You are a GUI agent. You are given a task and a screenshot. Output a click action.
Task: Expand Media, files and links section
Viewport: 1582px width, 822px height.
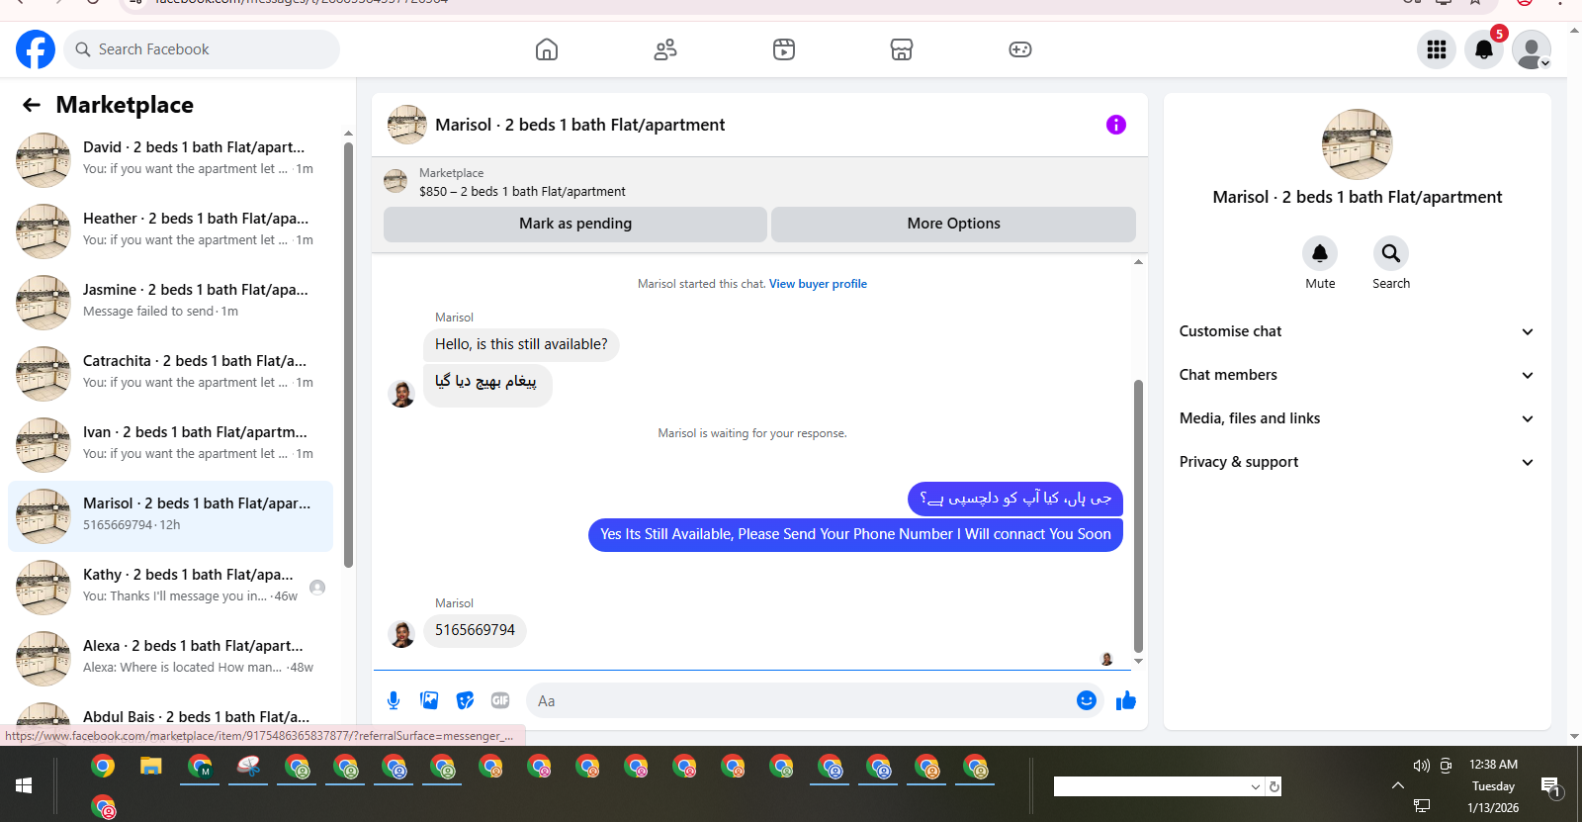click(x=1357, y=418)
